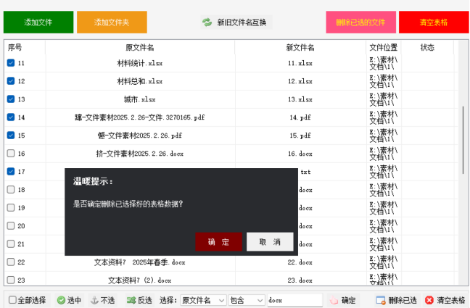Screen dimensions: 470x308
Task: Click the red 清空表格 top button
Action: [434, 22]
